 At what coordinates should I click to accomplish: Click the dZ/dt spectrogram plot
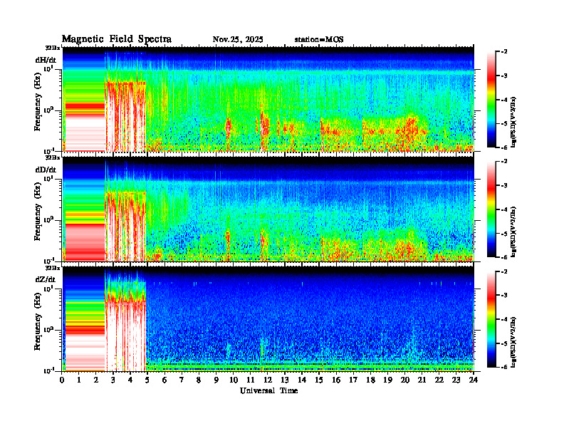point(268,318)
